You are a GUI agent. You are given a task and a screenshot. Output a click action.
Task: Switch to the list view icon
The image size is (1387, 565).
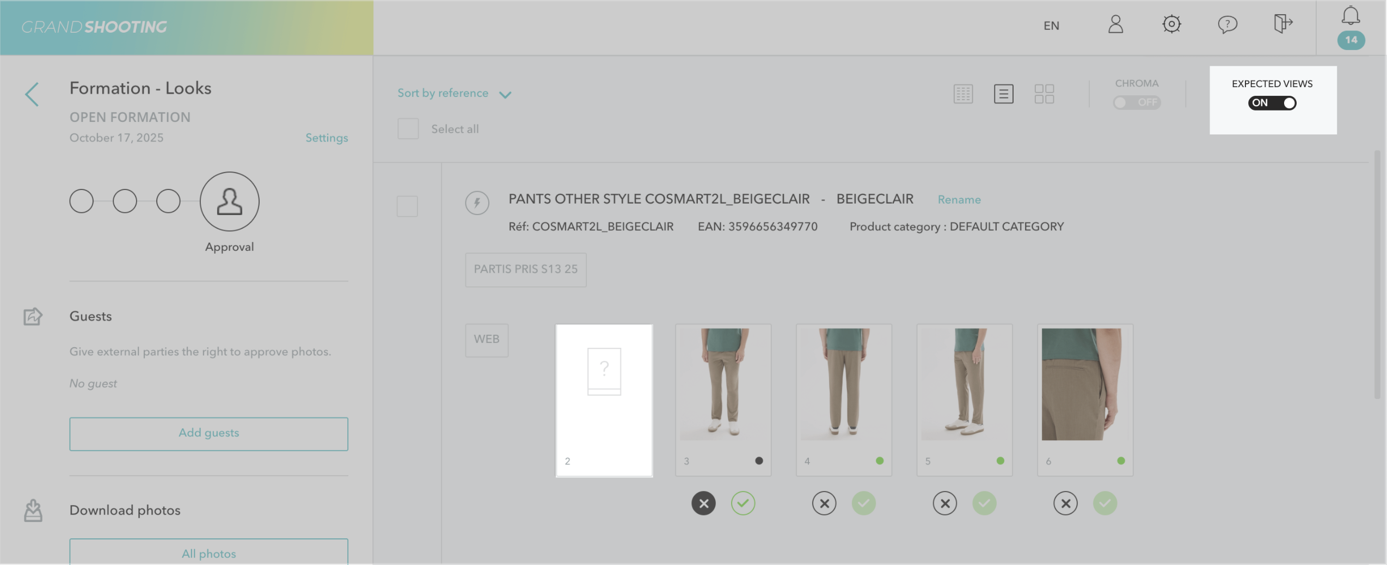coord(1003,94)
